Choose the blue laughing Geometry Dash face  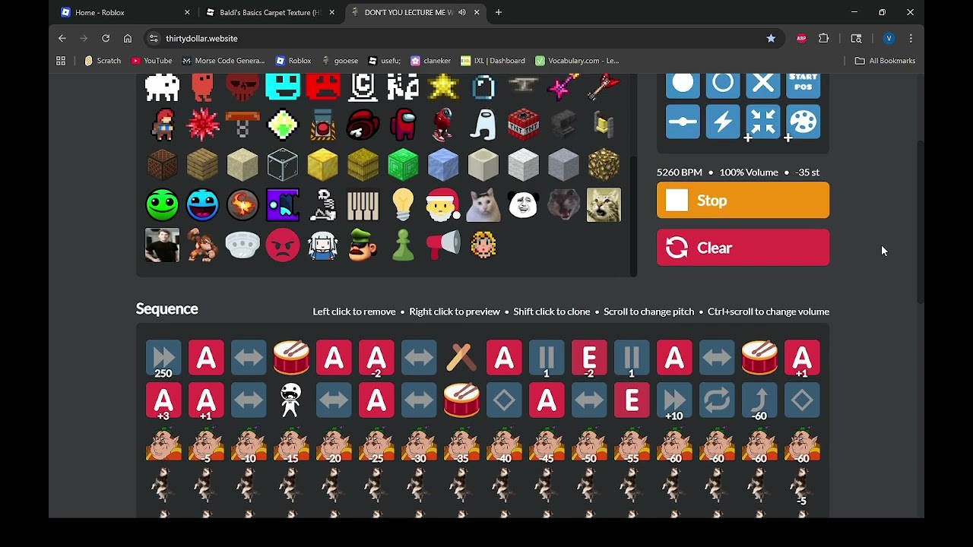(202, 205)
